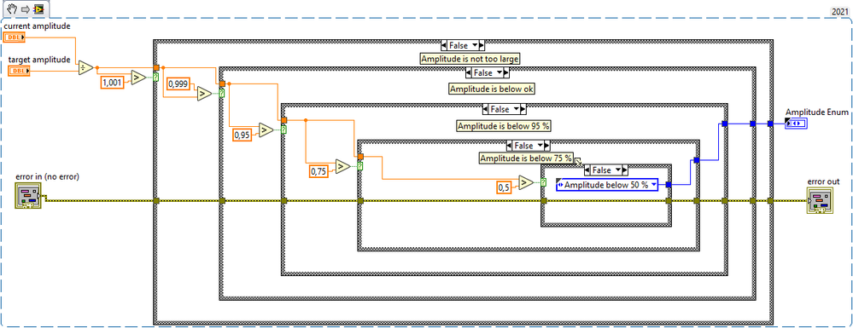Go to next case above 'Amplitude is below ok'
Image resolution: width=853 pixels, height=328 pixels.
(x=506, y=72)
